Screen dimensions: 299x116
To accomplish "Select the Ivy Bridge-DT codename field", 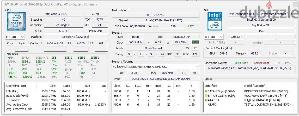I will point(63,25).
